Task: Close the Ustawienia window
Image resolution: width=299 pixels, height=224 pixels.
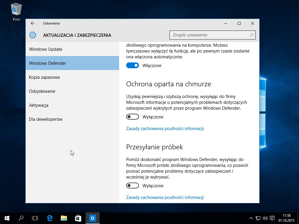Action: point(253,23)
